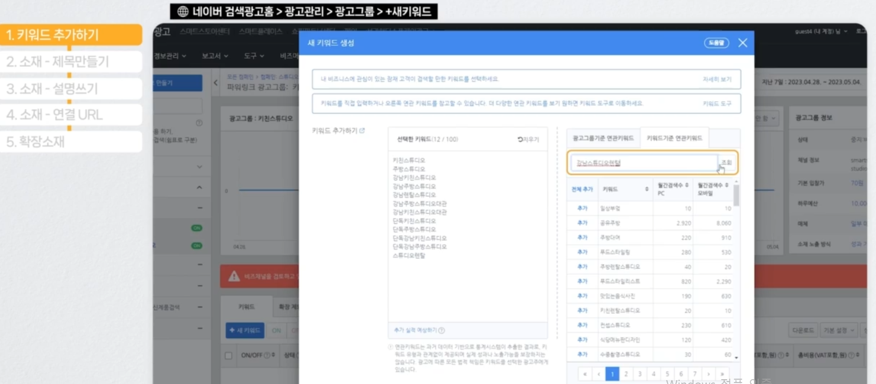Viewport: 876px width, 384px height.
Task: Open the 키워드 도구 link
Action: [x=717, y=103]
